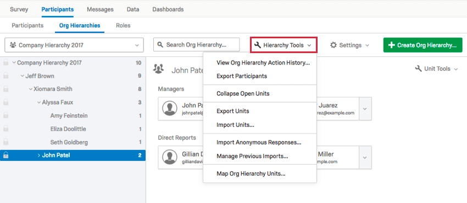Select Seth Goldberg in the hierarchy tree

[x=69, y=142]
